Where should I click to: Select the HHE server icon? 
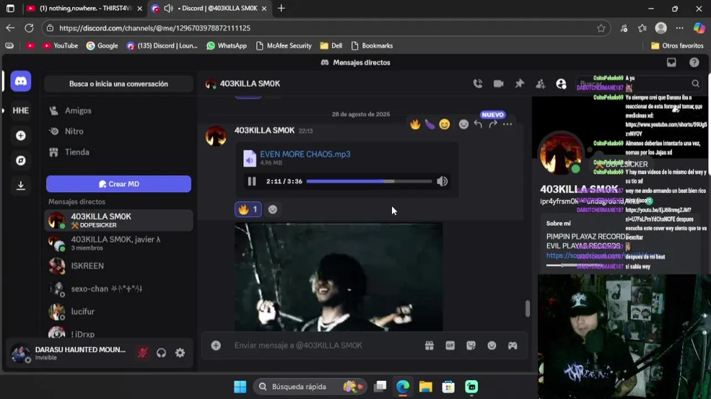pyautogui.click(x=20, y=110)
